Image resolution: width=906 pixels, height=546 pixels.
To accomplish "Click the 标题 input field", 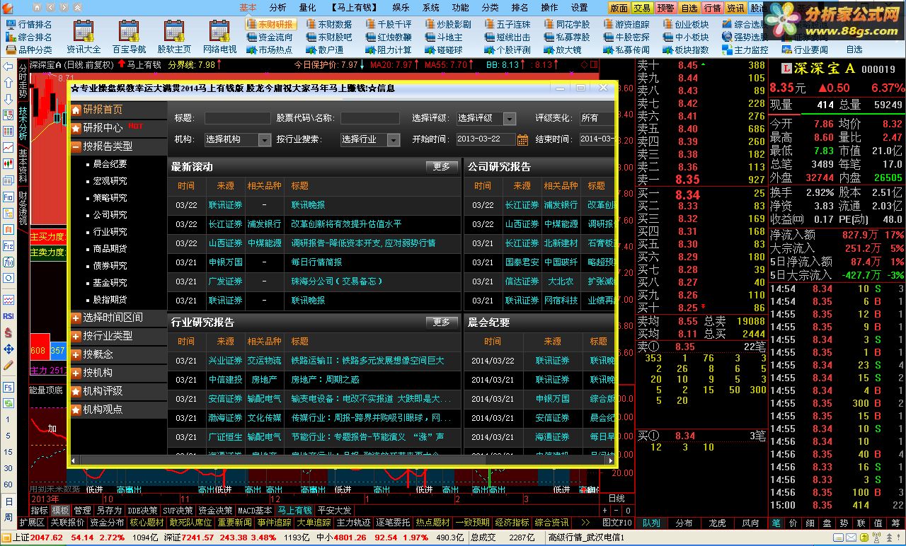I will (x=238, y=118).
